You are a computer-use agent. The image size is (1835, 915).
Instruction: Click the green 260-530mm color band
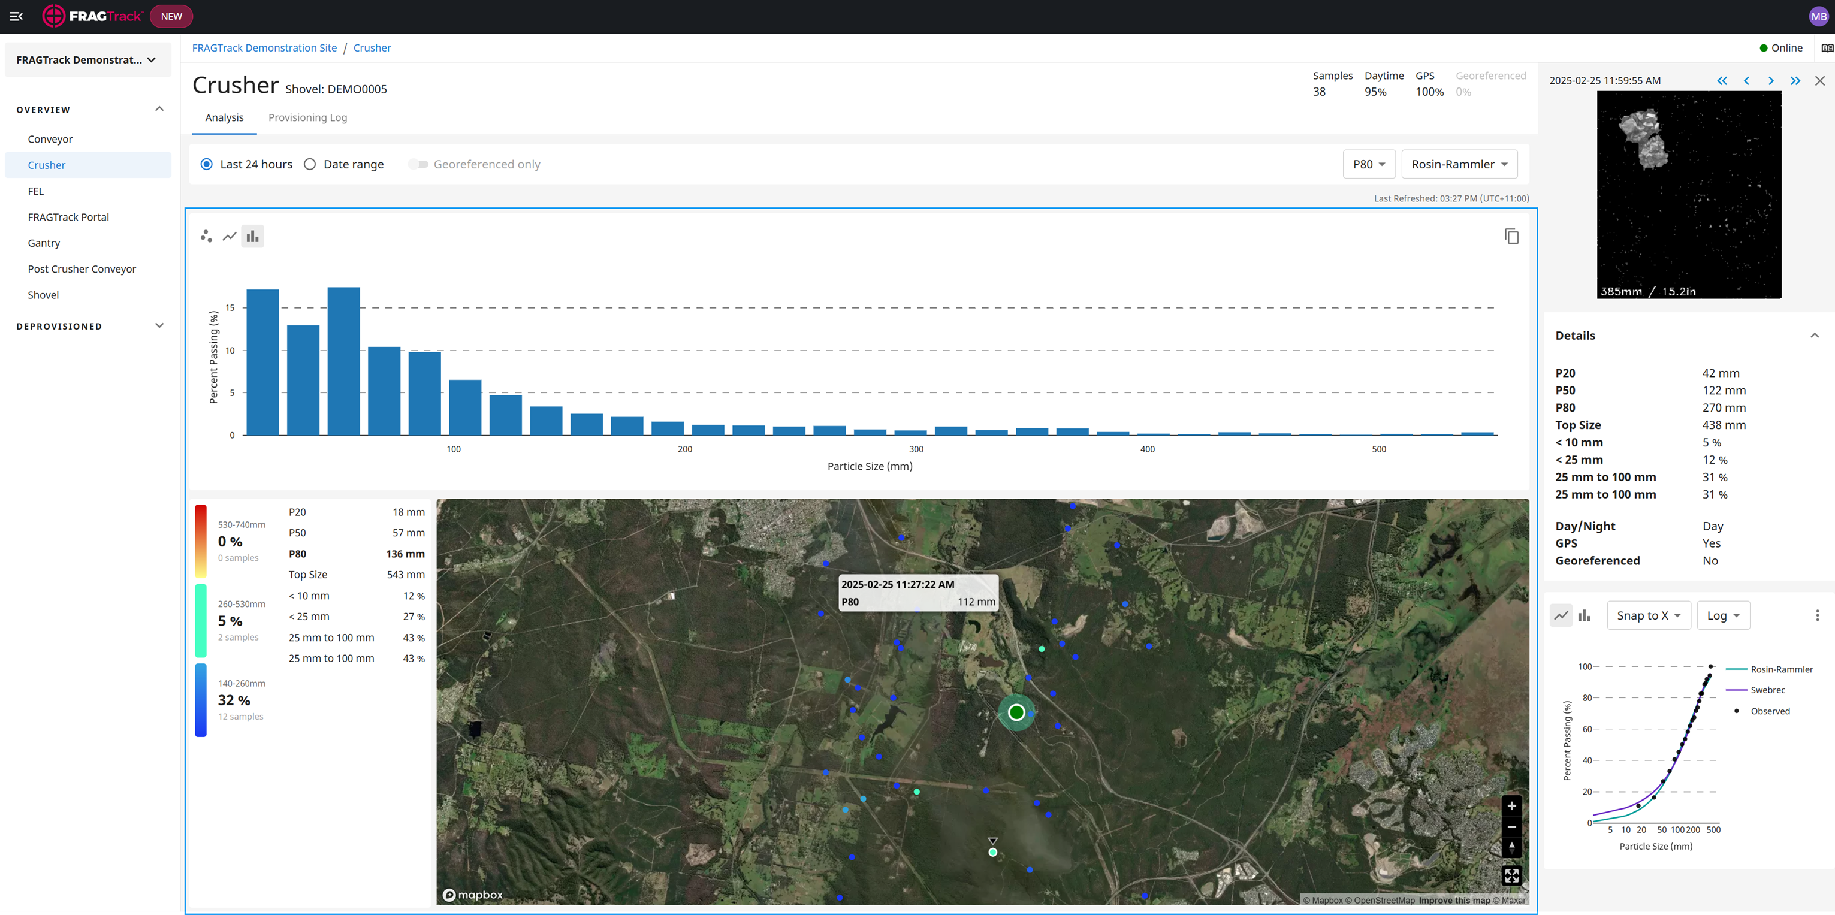(201, 620)
